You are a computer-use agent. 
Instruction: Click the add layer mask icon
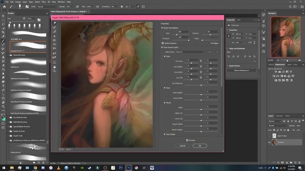tap(283, 162)
